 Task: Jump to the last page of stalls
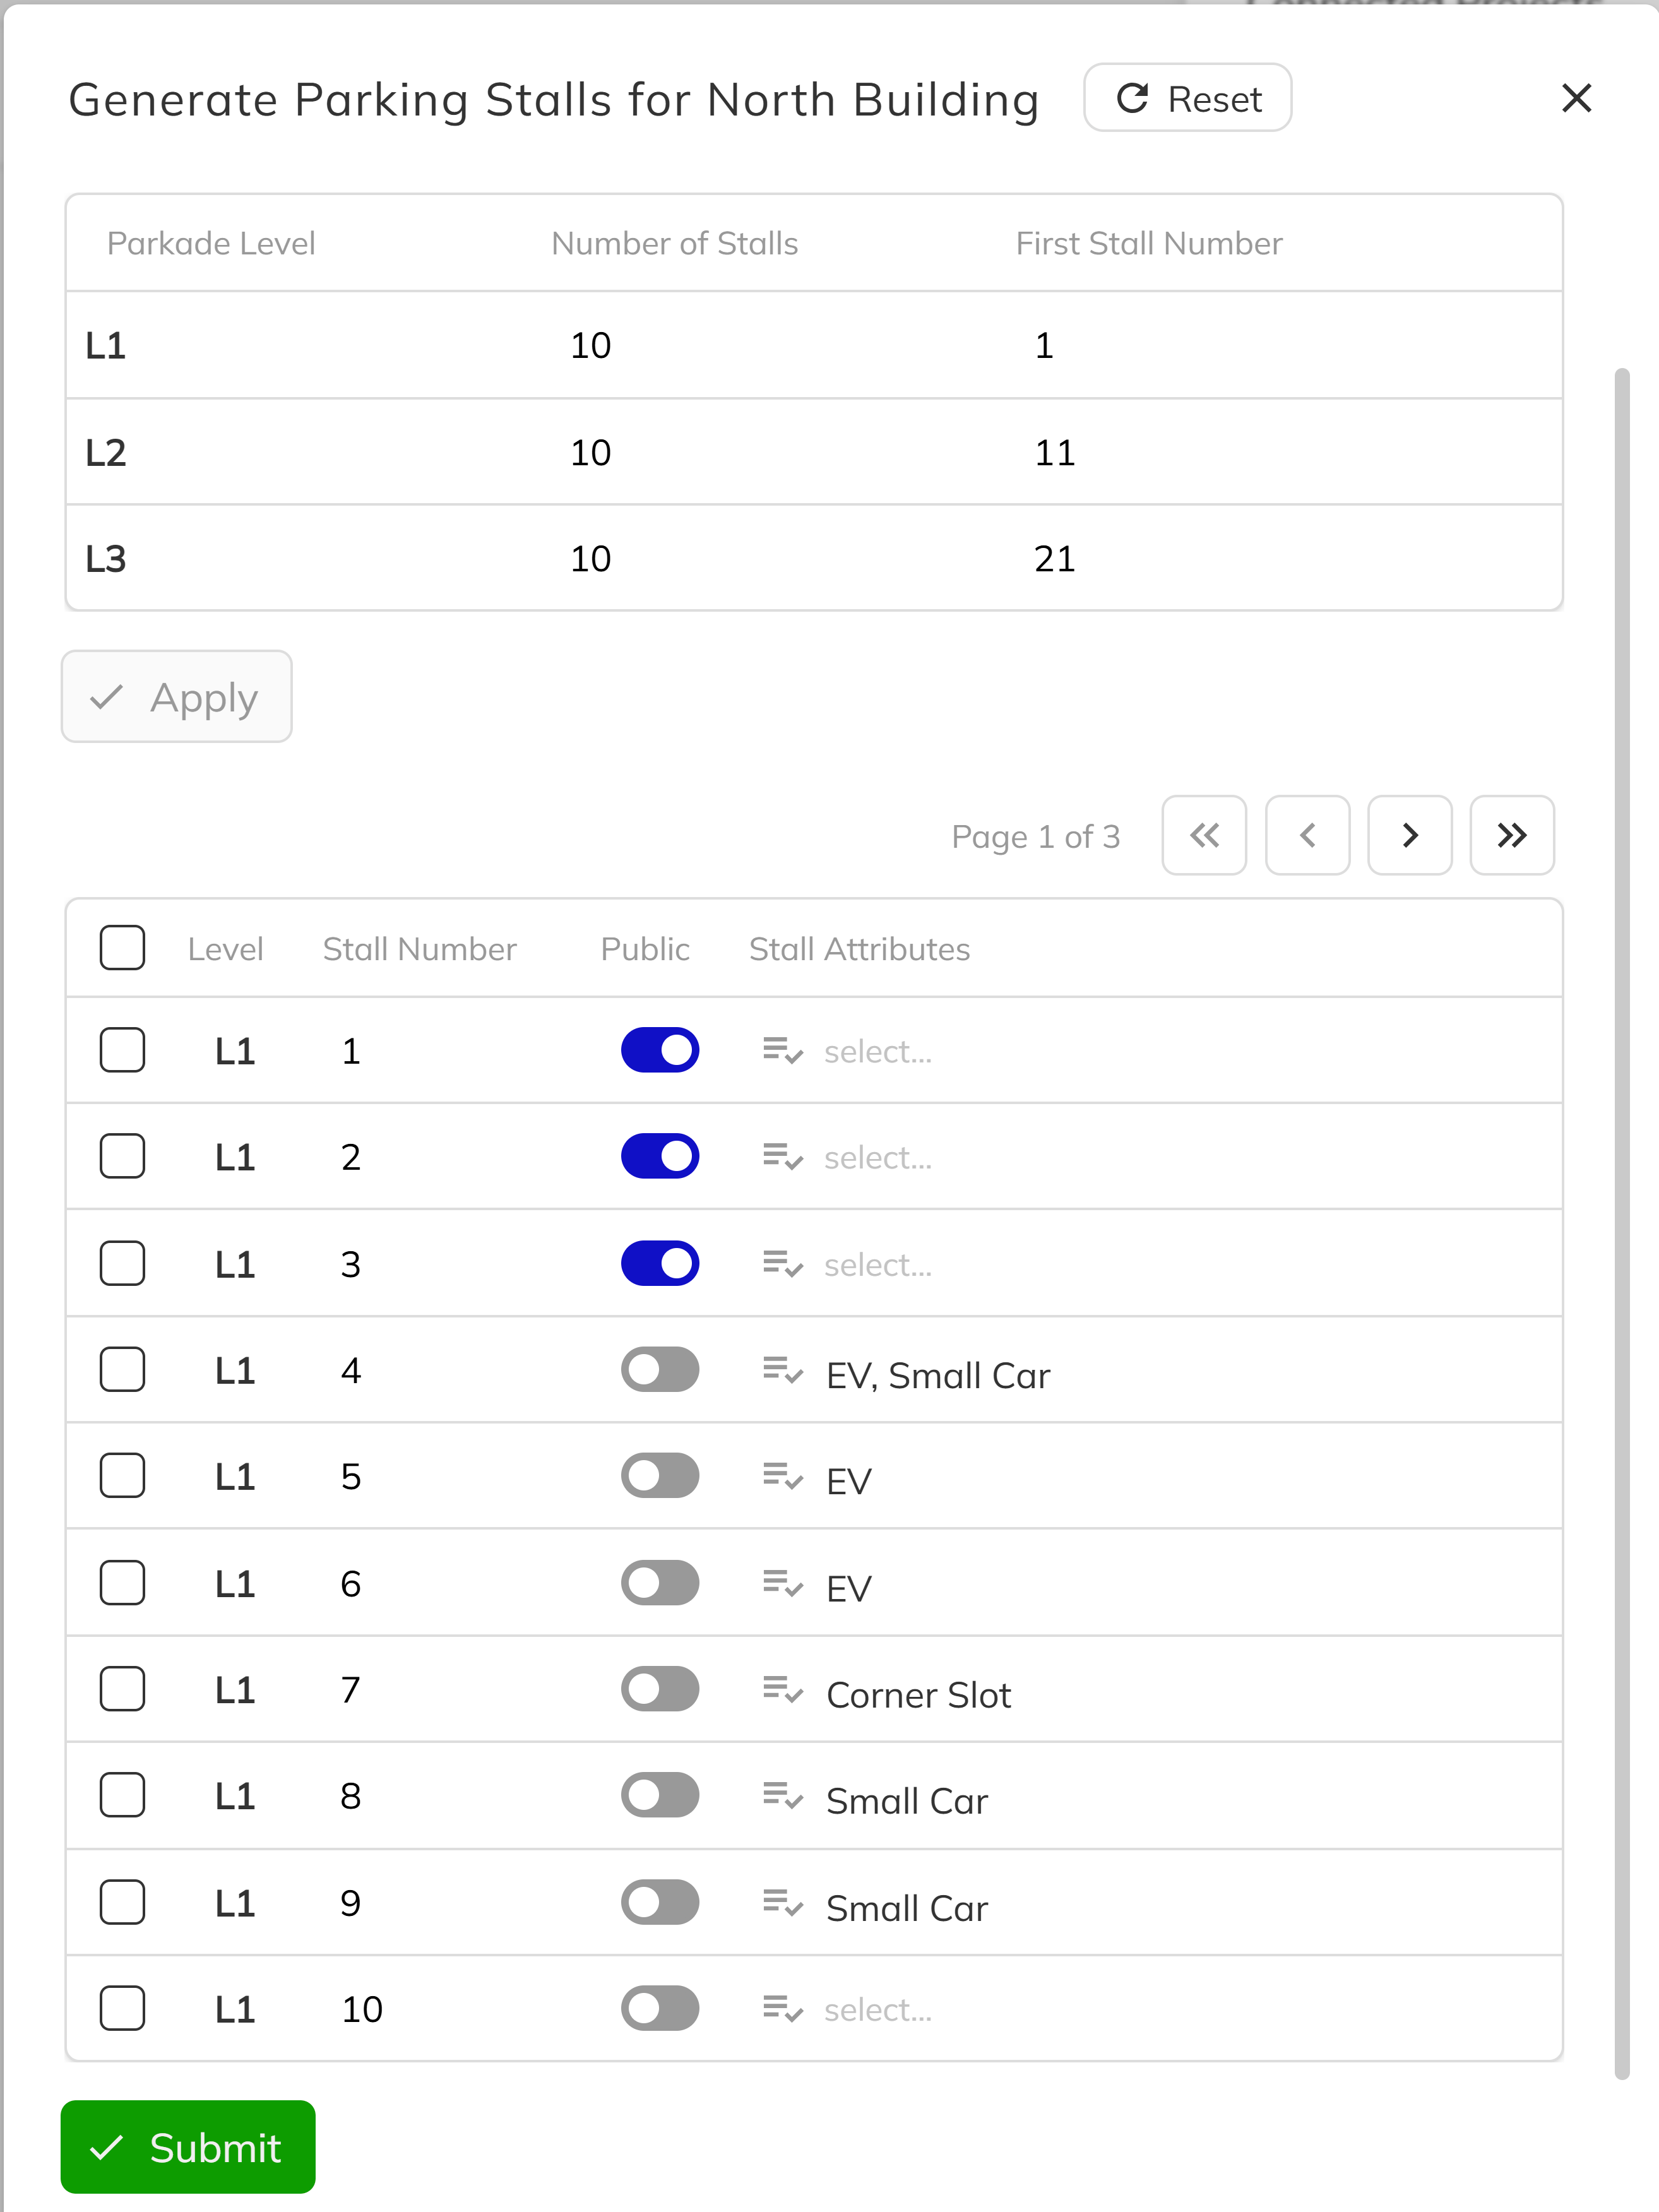[x=1511, y=836]
